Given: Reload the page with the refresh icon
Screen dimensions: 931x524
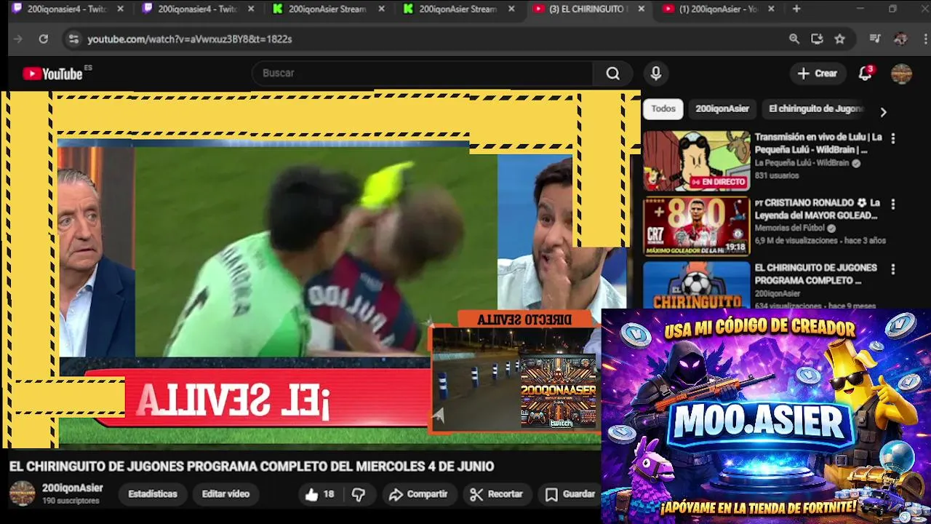Looking at the screenshot, I should [x=44, y=39].
